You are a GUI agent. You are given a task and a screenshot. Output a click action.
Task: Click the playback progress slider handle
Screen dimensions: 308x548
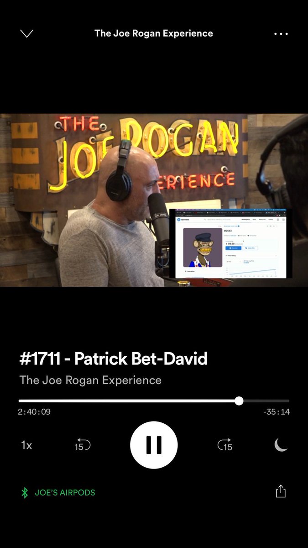point(239,401)
